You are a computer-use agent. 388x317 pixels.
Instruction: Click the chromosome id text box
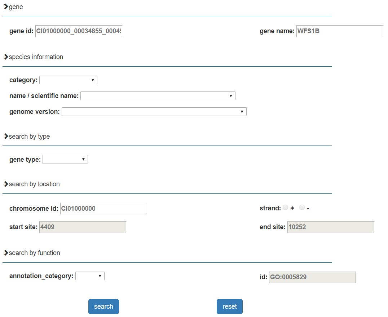pyautogui.click(x=103, y=209)
